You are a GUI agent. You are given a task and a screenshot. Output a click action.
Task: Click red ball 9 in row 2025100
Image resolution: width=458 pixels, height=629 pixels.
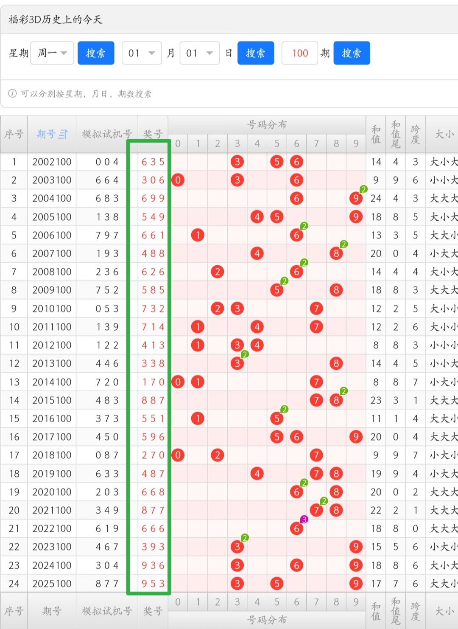tap(356, 584)
